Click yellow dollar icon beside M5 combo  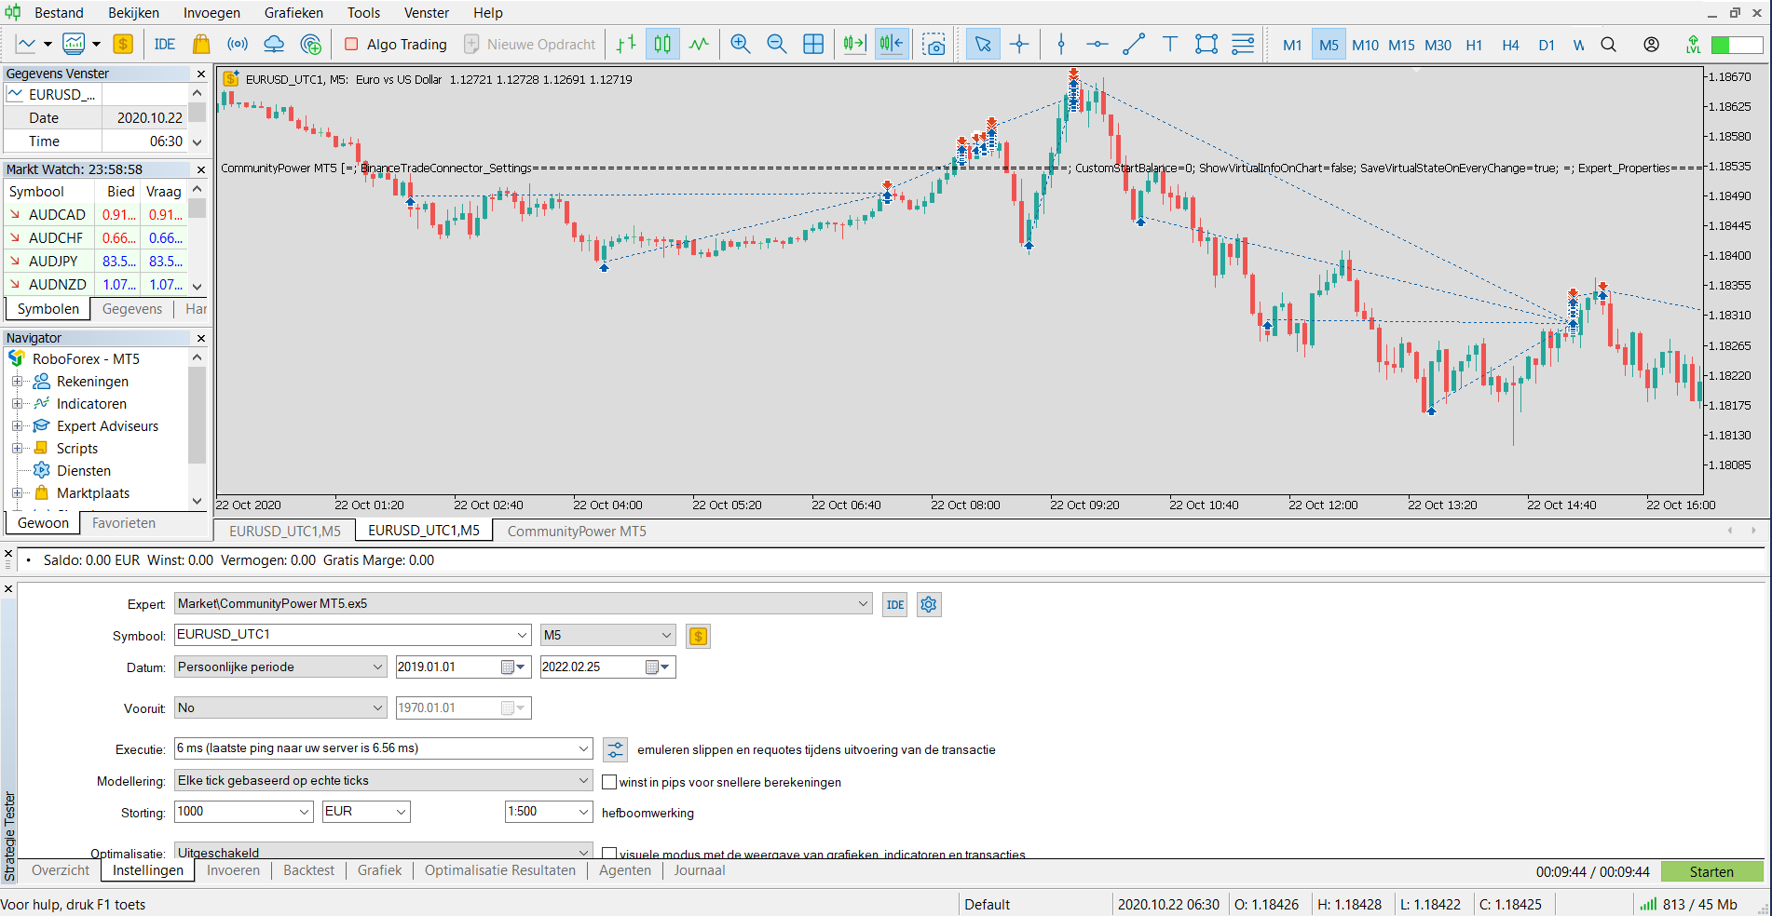click(698, 637)
